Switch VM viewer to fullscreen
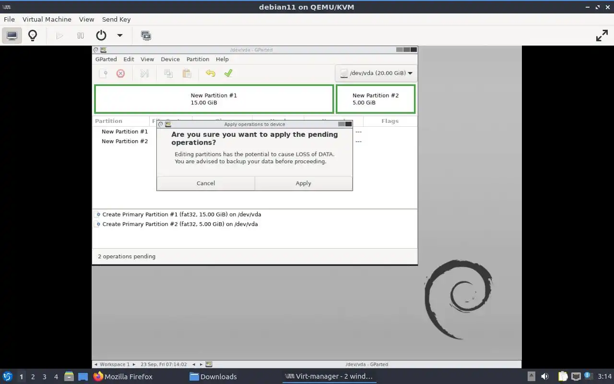The width and height of the screenshot is (614, 384). [x=602, y=36]
